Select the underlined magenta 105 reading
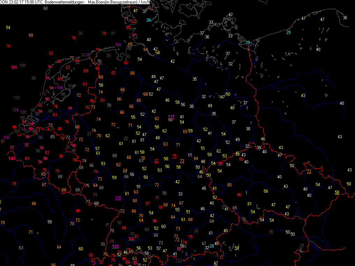This screenshot has height=266, width=355. pyautogui.click(x=118, y=198)
